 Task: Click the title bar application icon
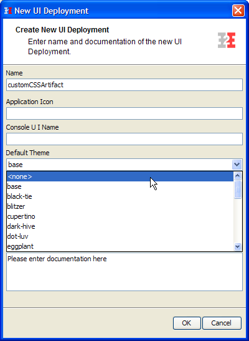coord(8,11)
